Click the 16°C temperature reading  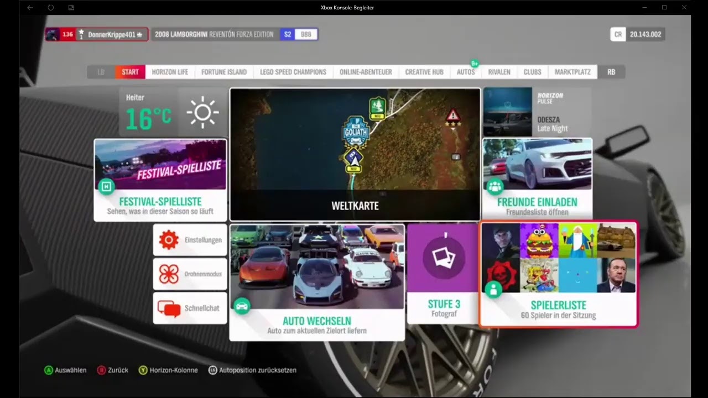pyautogui.click(x=148, y=118)
